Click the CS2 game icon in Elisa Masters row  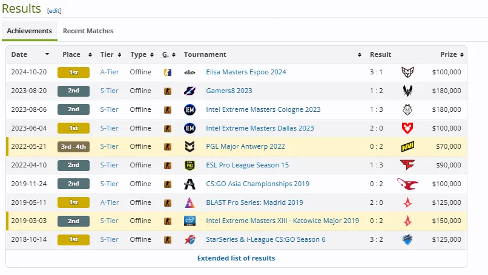pos(168,73)
